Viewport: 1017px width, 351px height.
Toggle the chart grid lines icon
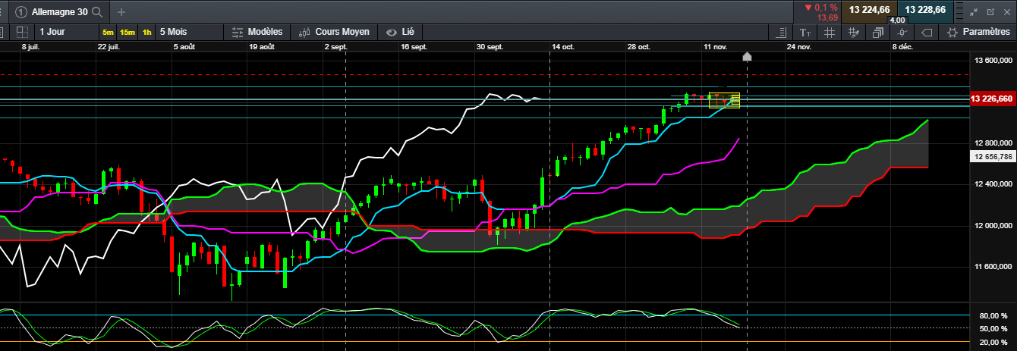tap(830, 33)
